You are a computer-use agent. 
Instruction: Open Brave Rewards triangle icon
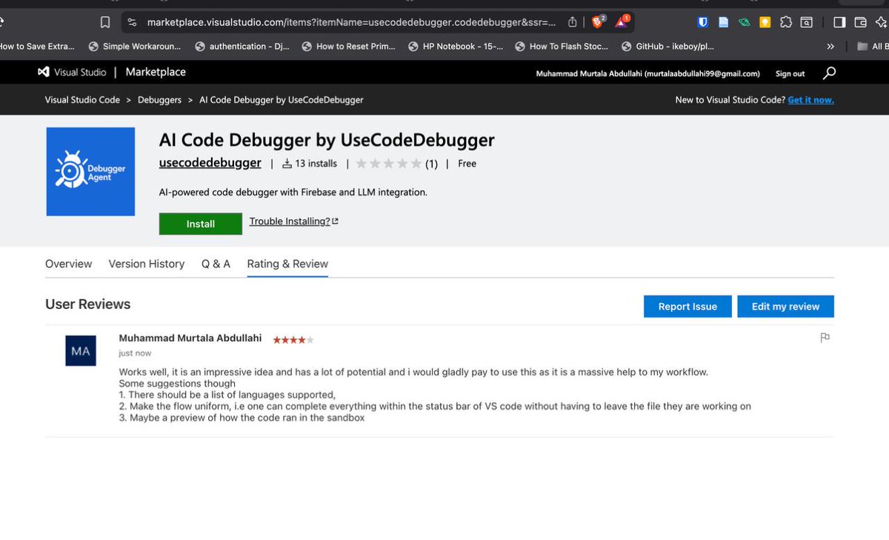[x=622, y=21]
